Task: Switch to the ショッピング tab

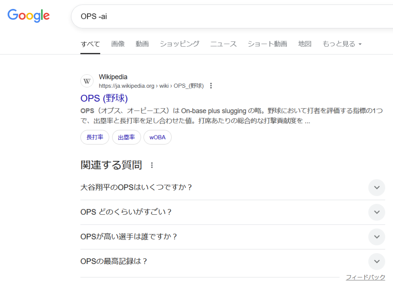Action: [x=180, y=44]
